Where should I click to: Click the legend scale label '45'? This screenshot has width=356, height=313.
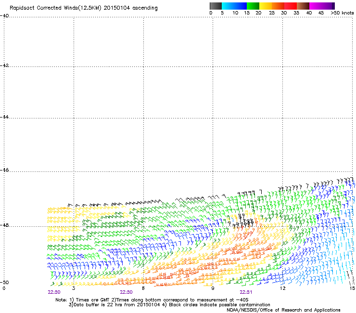321,13
